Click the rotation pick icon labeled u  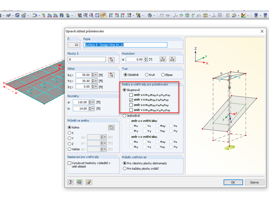click(163, 60)
